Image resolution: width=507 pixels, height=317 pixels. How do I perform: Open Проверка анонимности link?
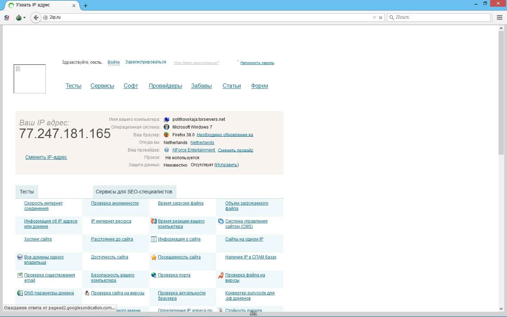pyautogui.click(x=115, y=203)
